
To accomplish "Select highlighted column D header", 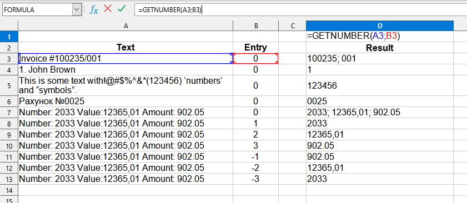I will point(380,26).
